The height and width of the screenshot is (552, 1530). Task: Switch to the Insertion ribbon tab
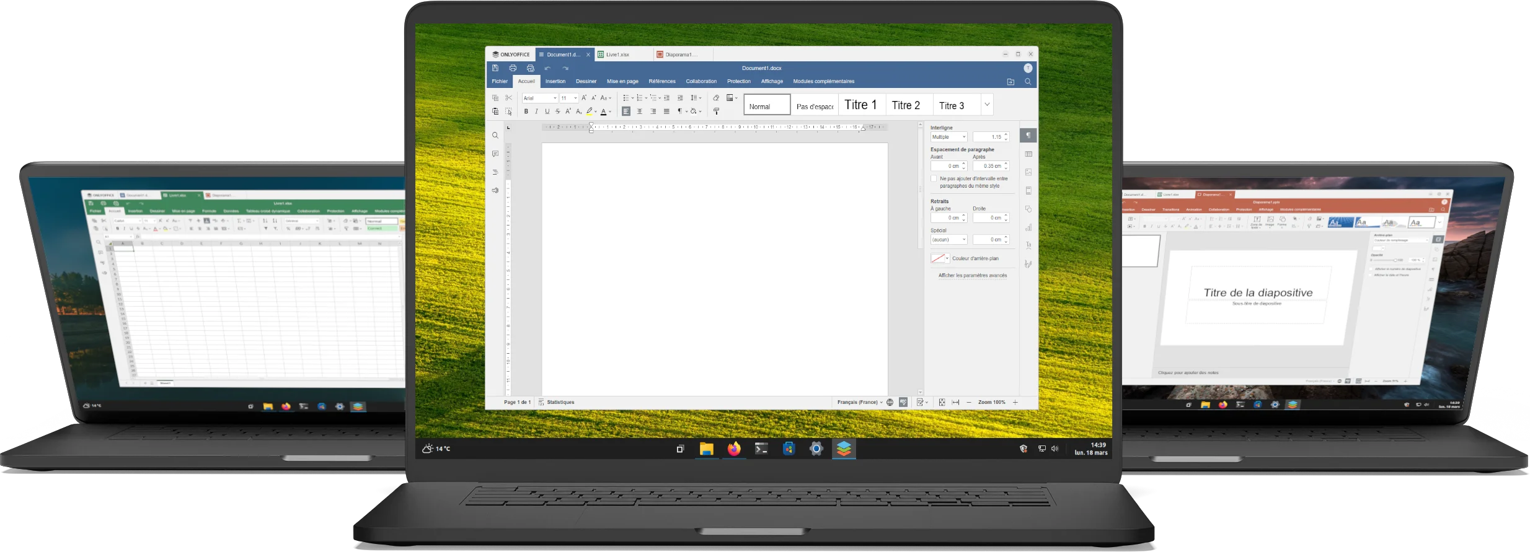pos(555,81)
